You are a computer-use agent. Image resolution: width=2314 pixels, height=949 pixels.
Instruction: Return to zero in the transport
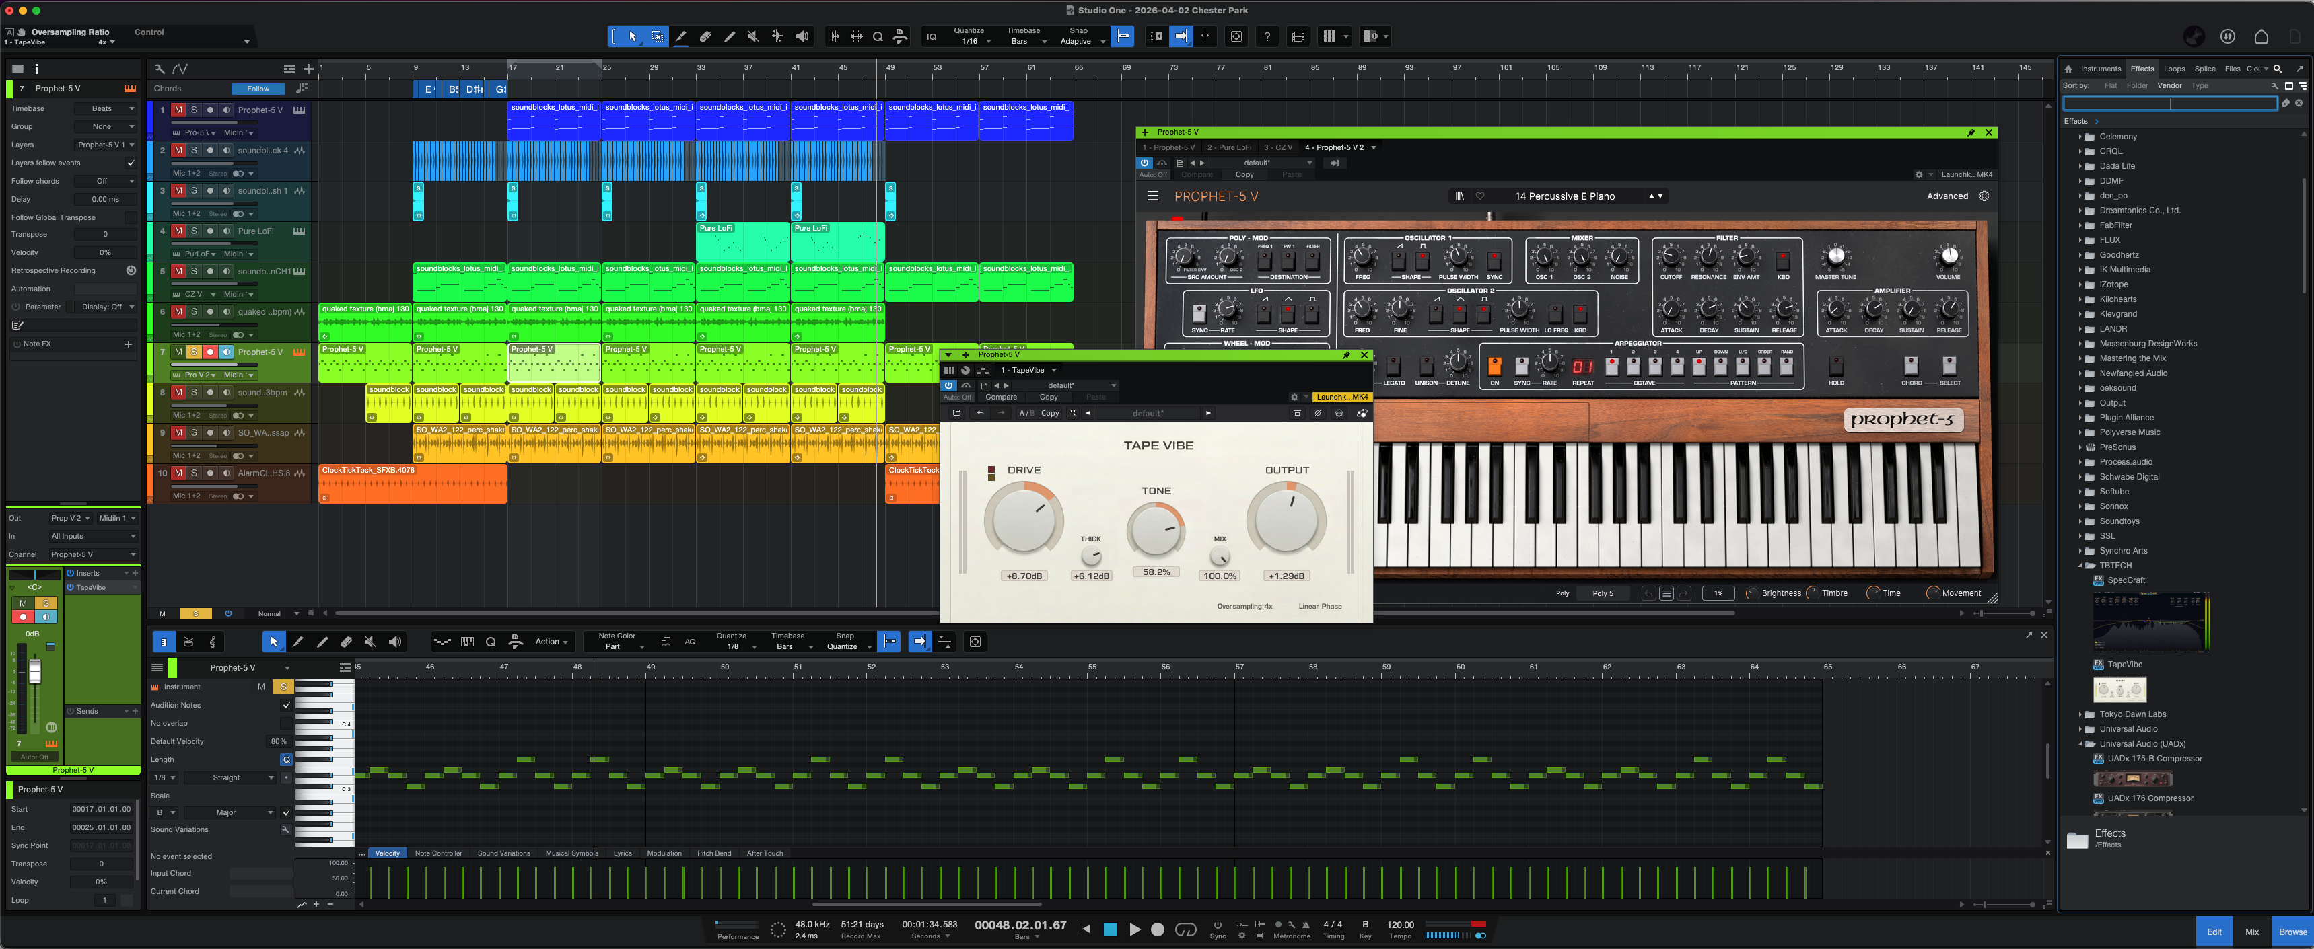click(x=1085, y=929)
